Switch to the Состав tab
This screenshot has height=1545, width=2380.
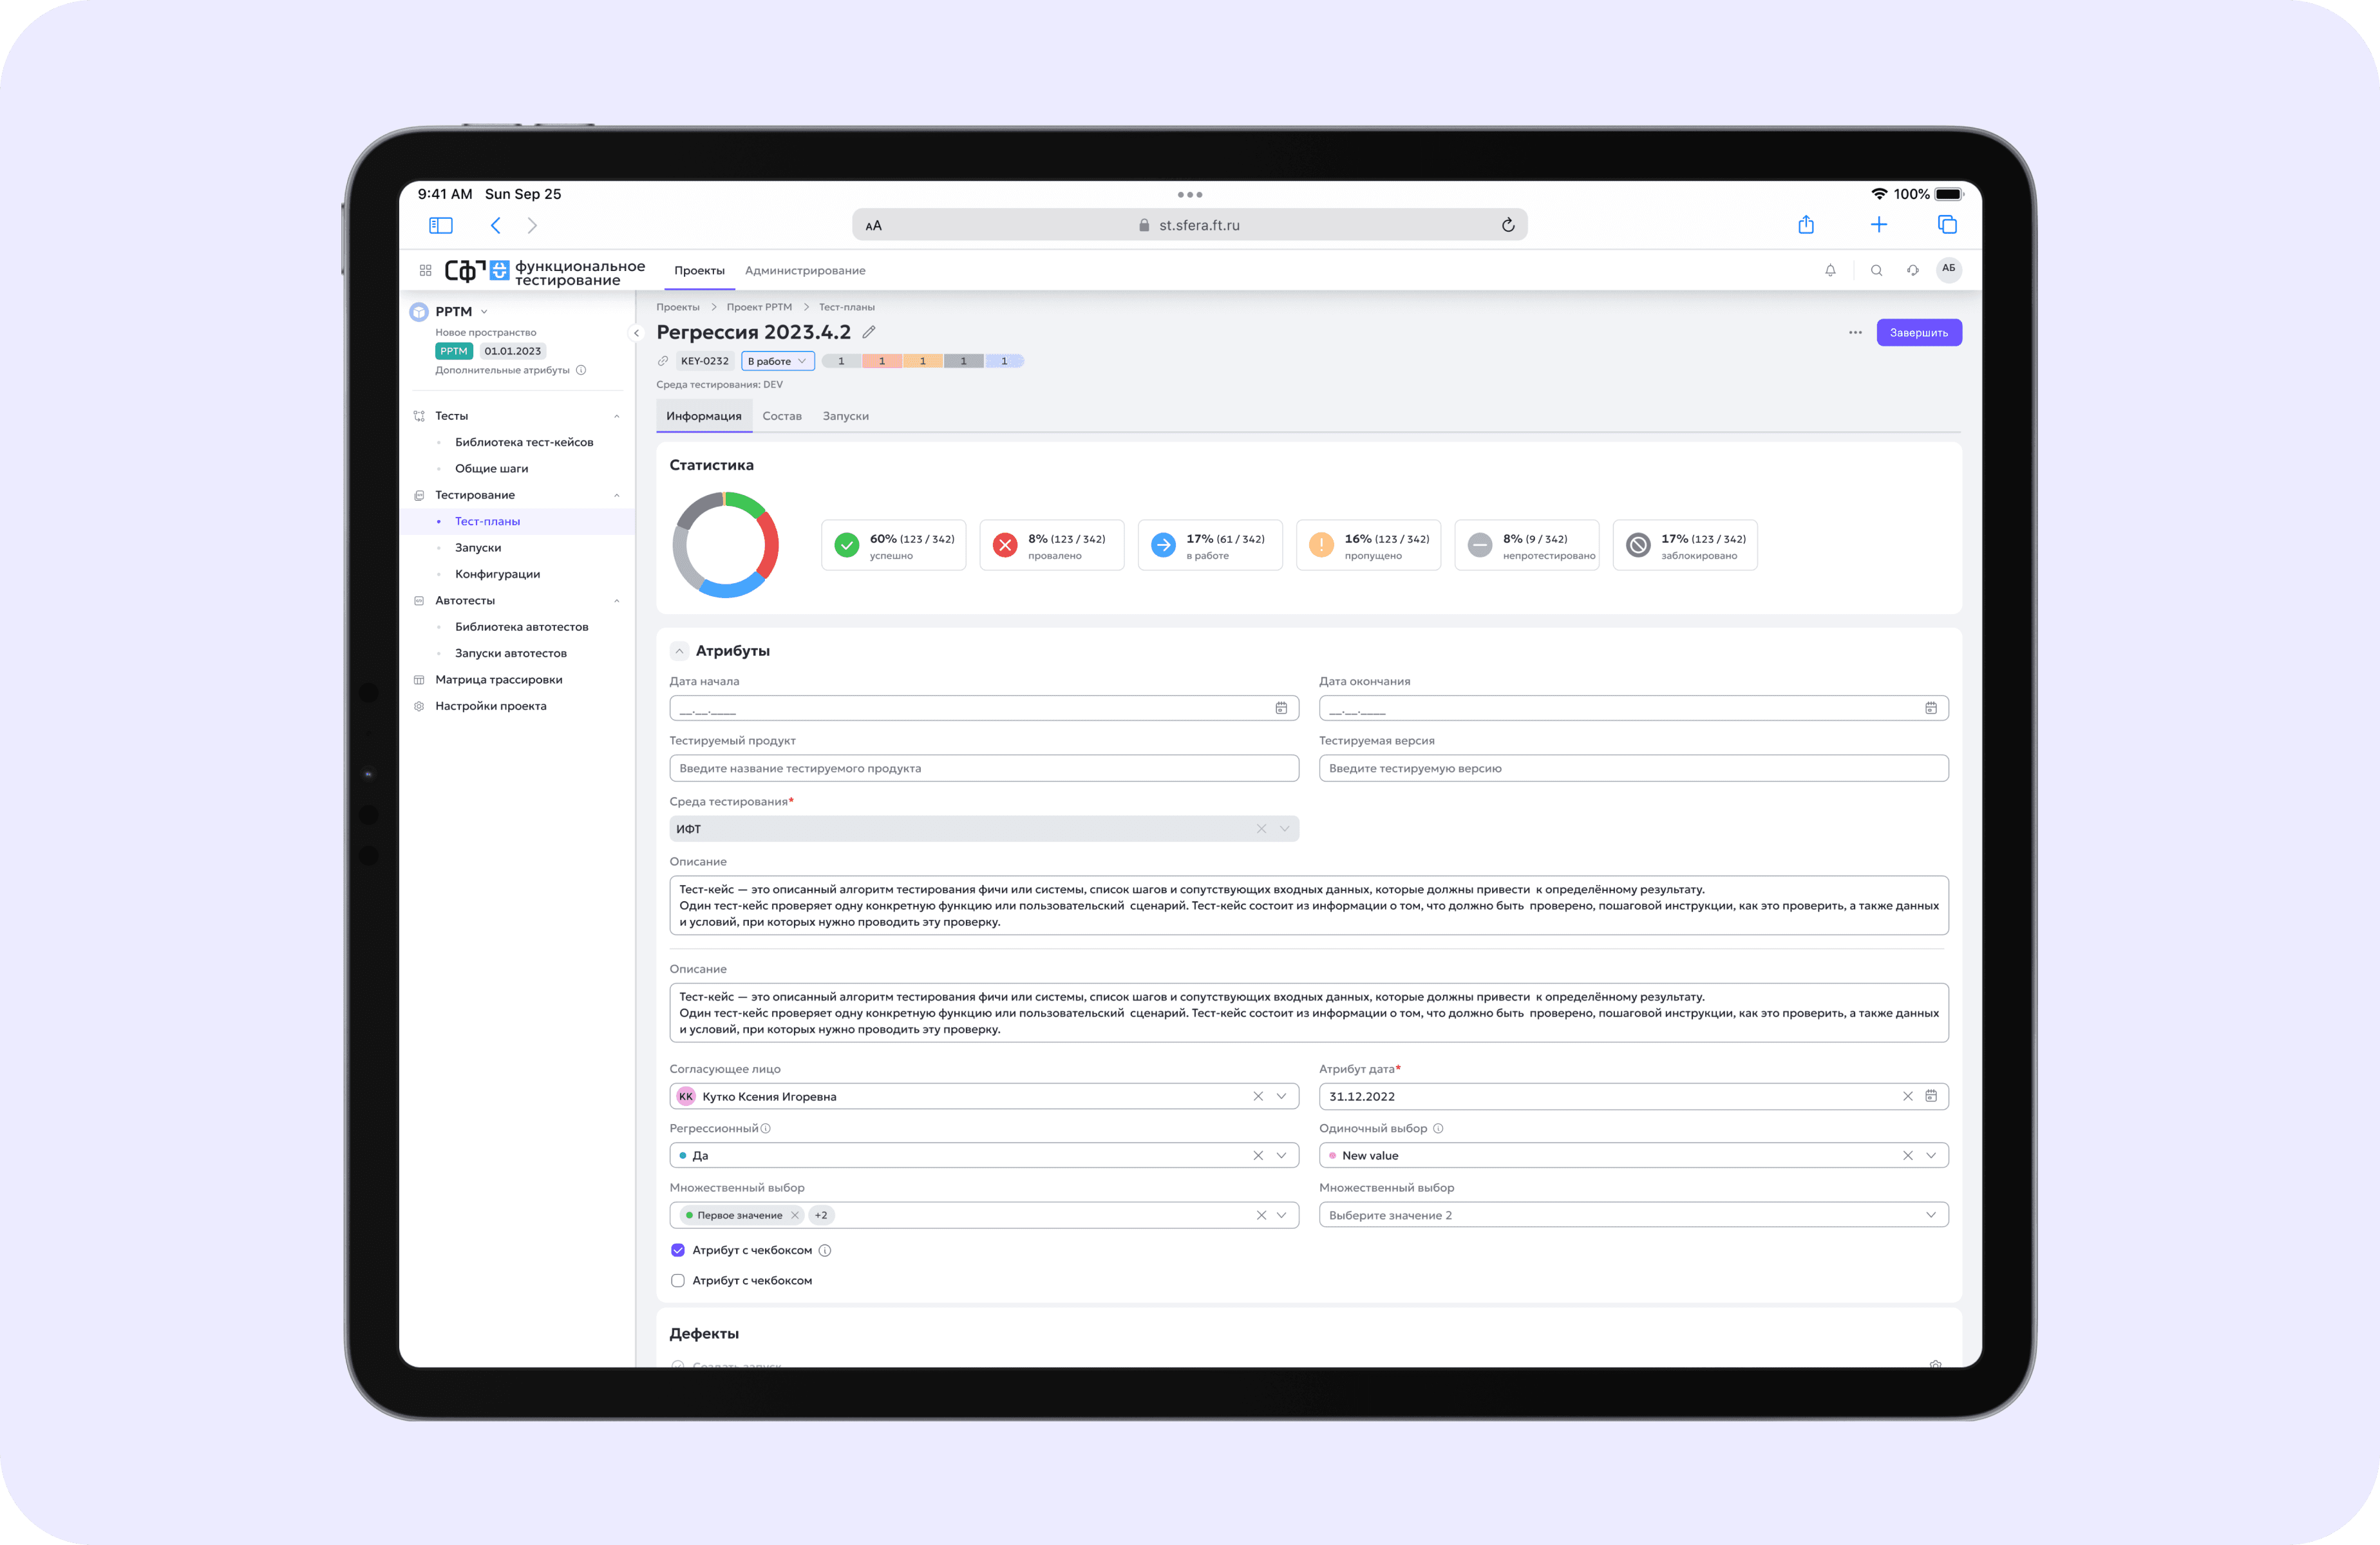point(781,416)
